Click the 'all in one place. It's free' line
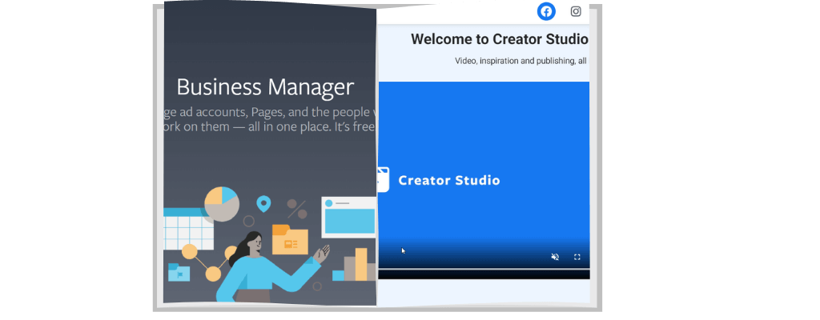820x320 pixels. tap(270, 127)
